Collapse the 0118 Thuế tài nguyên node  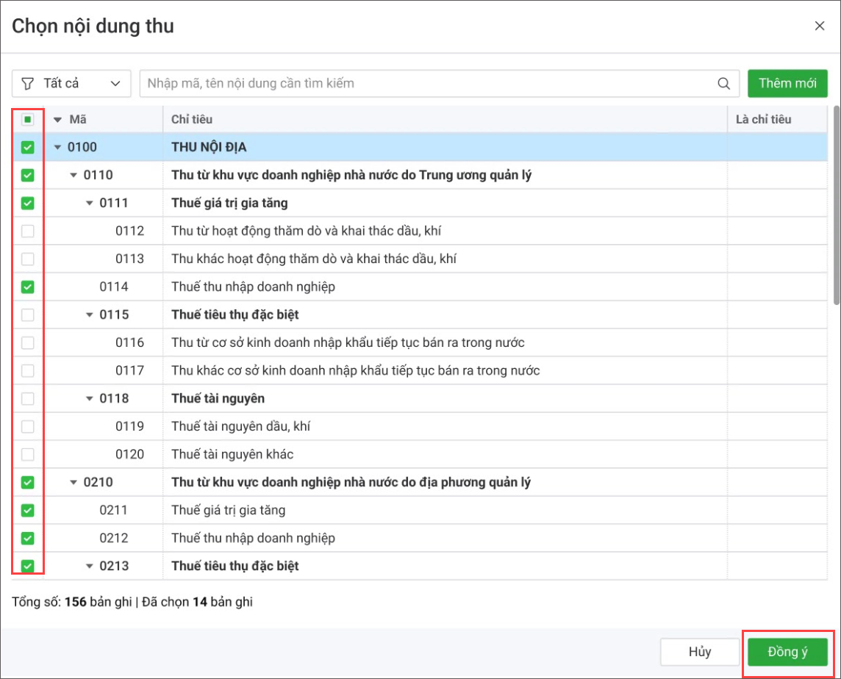(90, 399)
